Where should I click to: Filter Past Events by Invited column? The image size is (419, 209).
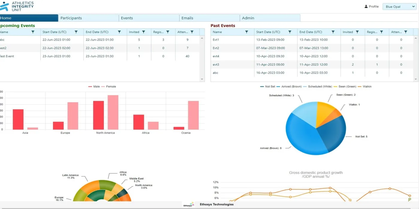pos(357,32)
